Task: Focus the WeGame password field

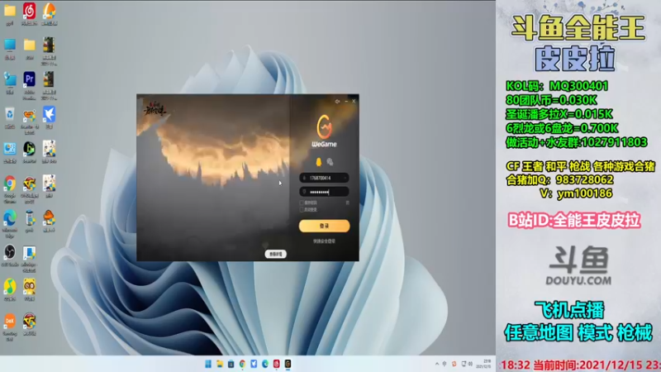Action: coord(324,192)
